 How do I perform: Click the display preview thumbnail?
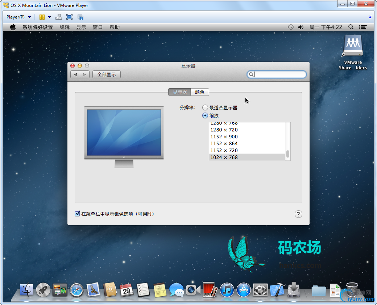[x=124, y=137]
